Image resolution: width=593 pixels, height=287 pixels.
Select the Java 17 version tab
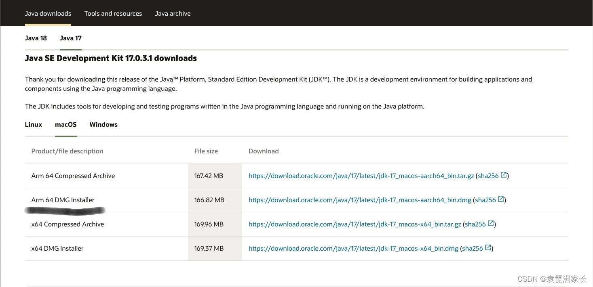coord(71,38)
